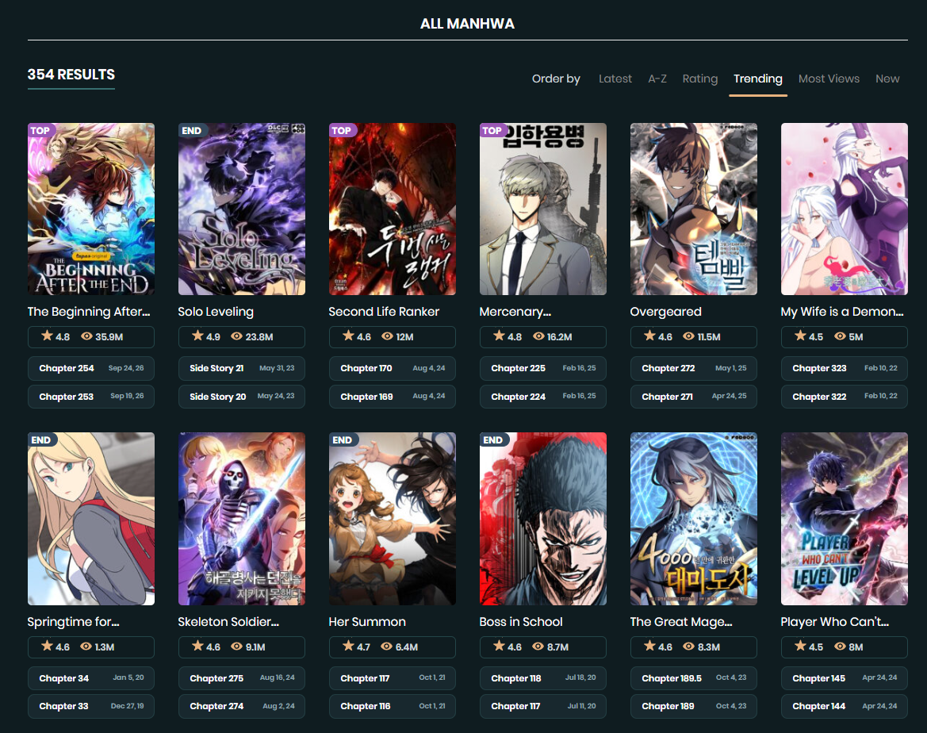Open the Boss in School cover
Image resolution: width=927 pixels, height=733 pixels.
(542, 519)
